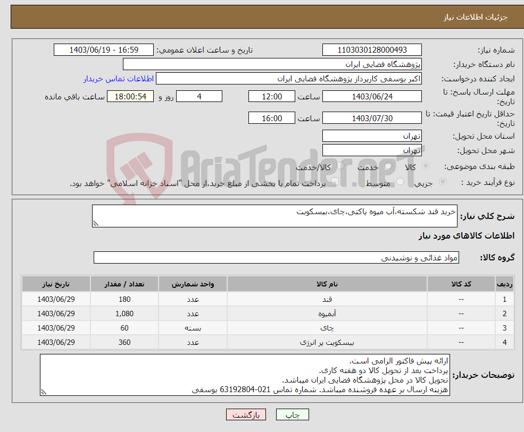Screen dimensions: 524x432
Task: Click the تاریخ نیاز column header
Action: pos(56,284)
